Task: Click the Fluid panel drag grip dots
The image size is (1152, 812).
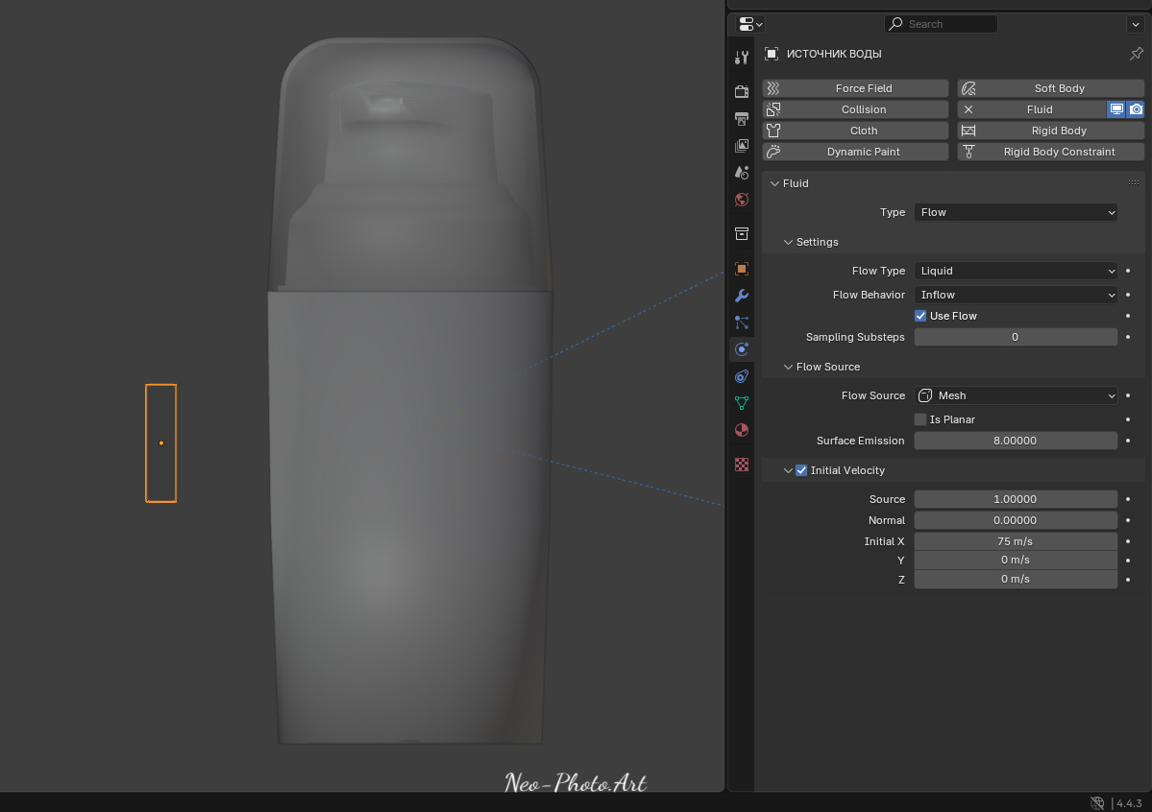Action: tap(1134, 182)
